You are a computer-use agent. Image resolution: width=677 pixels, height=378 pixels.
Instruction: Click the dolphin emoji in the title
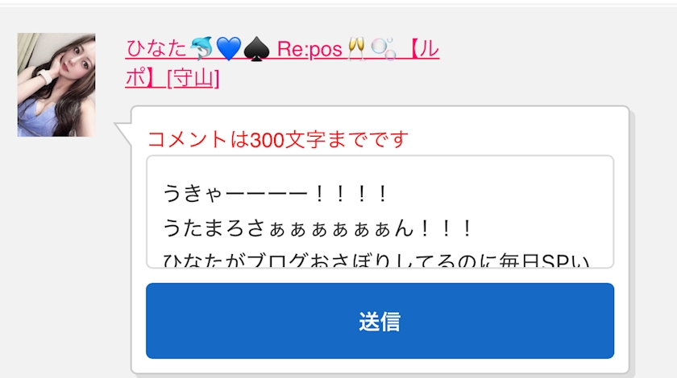click(201, 47)
